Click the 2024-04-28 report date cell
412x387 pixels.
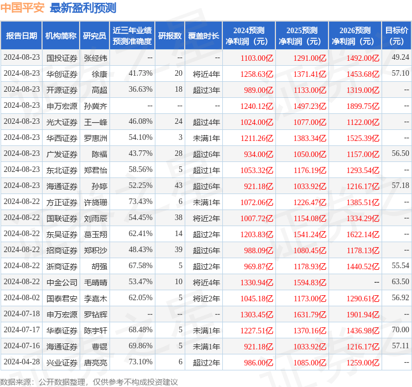click(22, 362)
